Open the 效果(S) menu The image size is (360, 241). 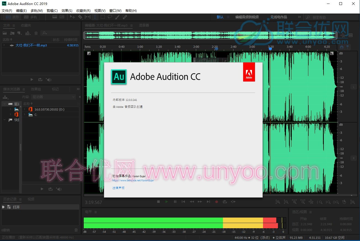(67, 11)
